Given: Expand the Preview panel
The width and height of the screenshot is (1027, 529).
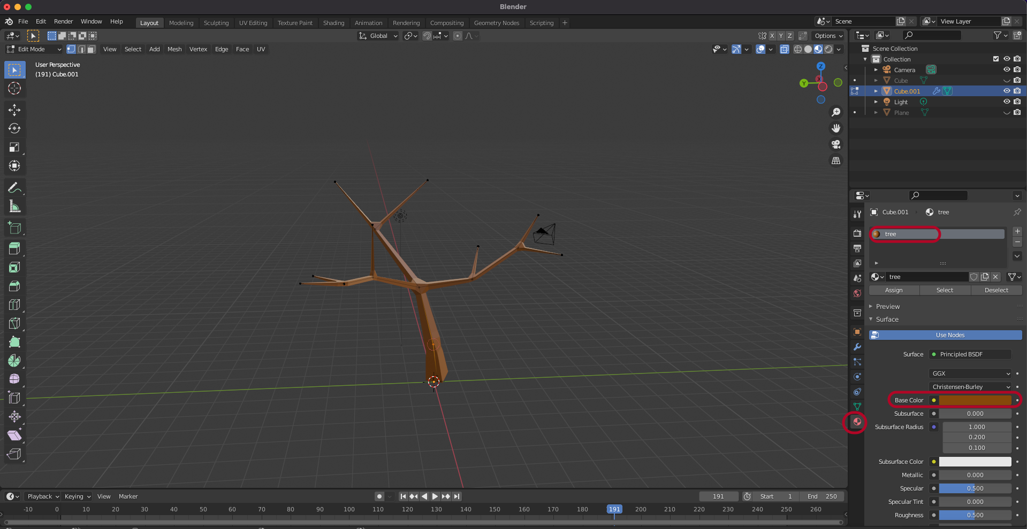Looking at the screenshot, I should coord(887,306).
